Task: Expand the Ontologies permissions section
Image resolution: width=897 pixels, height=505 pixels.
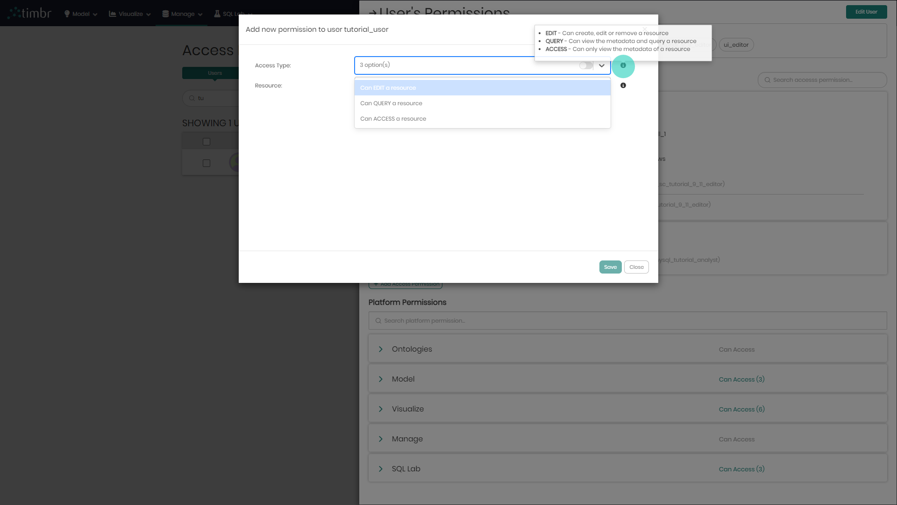Action: click(381, 348)
